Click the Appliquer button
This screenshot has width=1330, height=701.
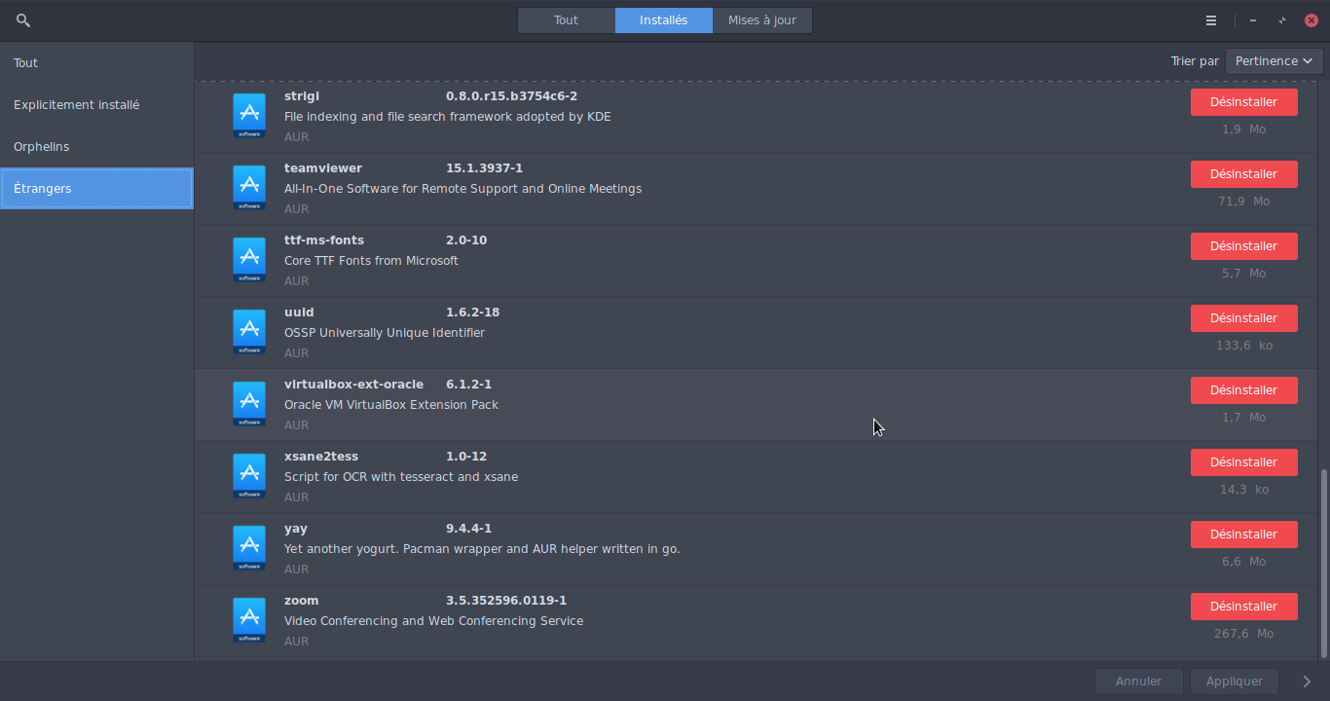(x=1235, y=682)
